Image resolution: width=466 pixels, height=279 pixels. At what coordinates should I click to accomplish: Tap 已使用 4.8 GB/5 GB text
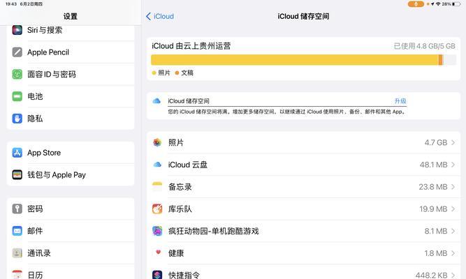click(424, 46)
